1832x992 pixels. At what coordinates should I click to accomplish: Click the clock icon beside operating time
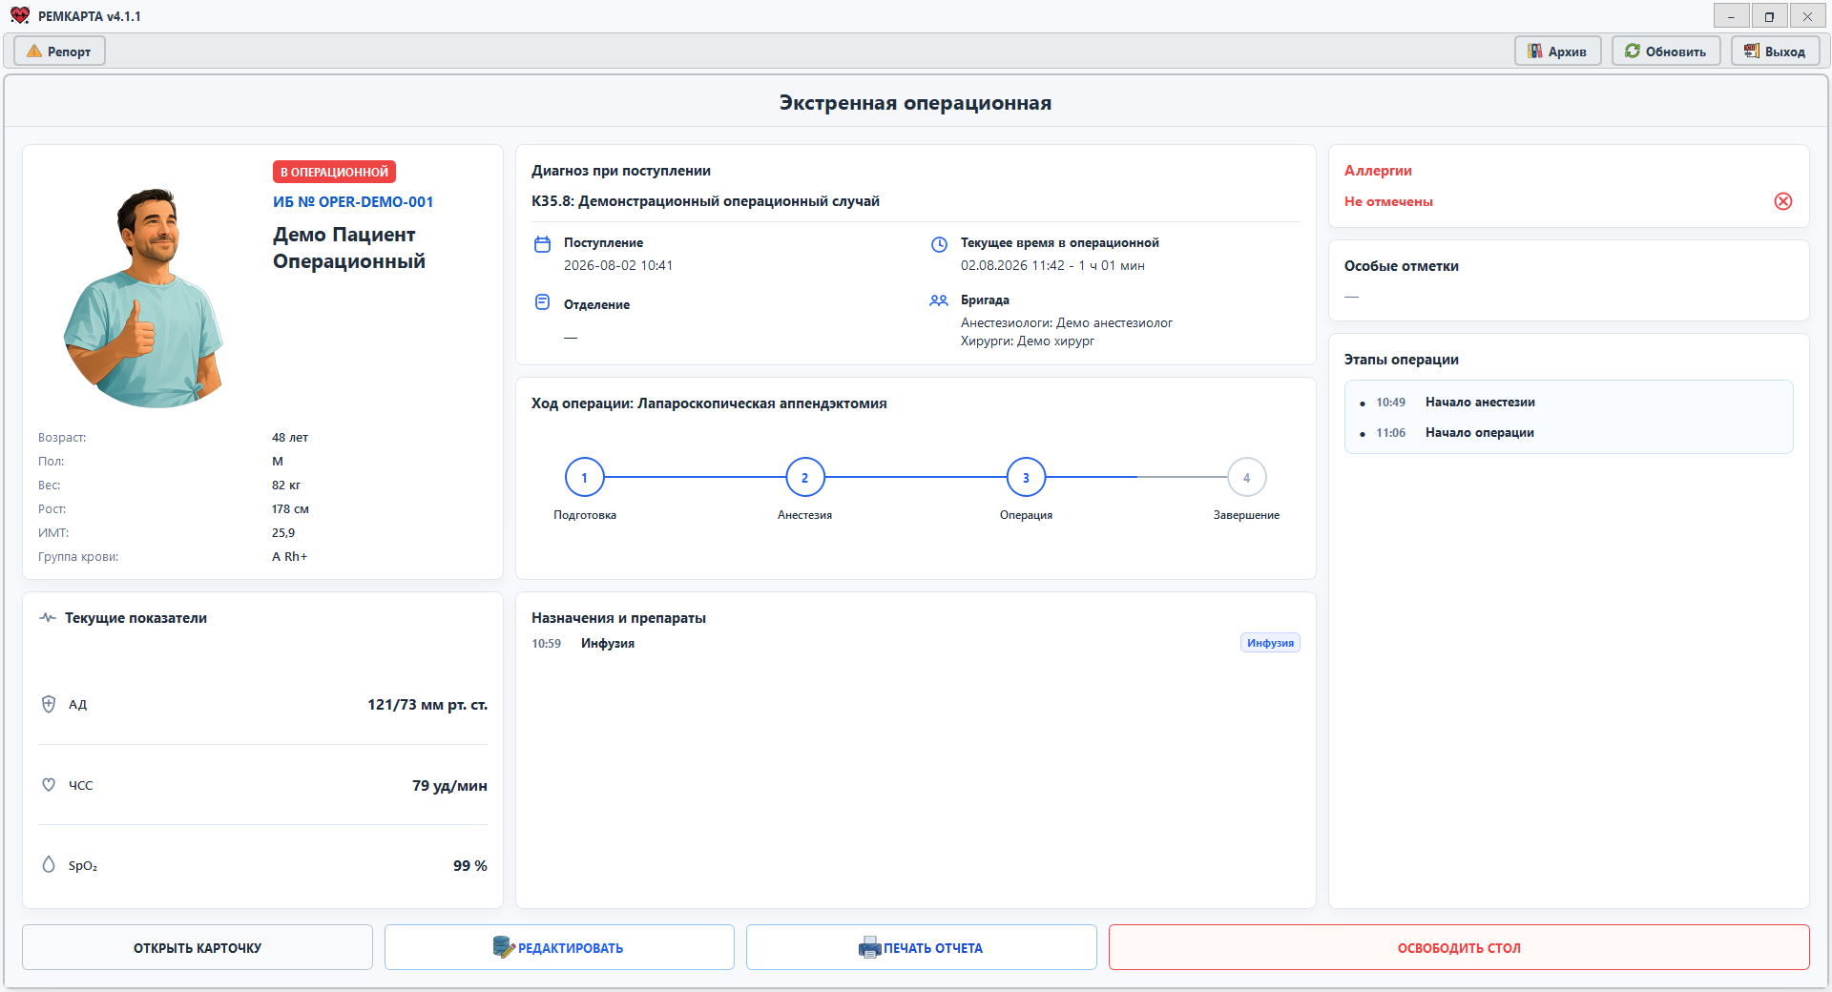coord(939,244)
